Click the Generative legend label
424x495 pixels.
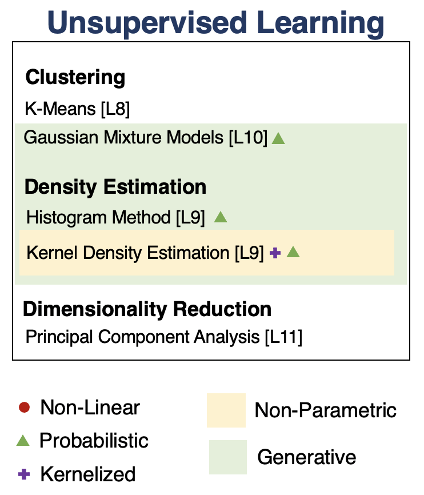[306, 457]
